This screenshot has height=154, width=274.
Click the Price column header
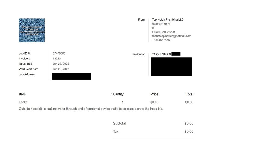(x=154, y=94)
